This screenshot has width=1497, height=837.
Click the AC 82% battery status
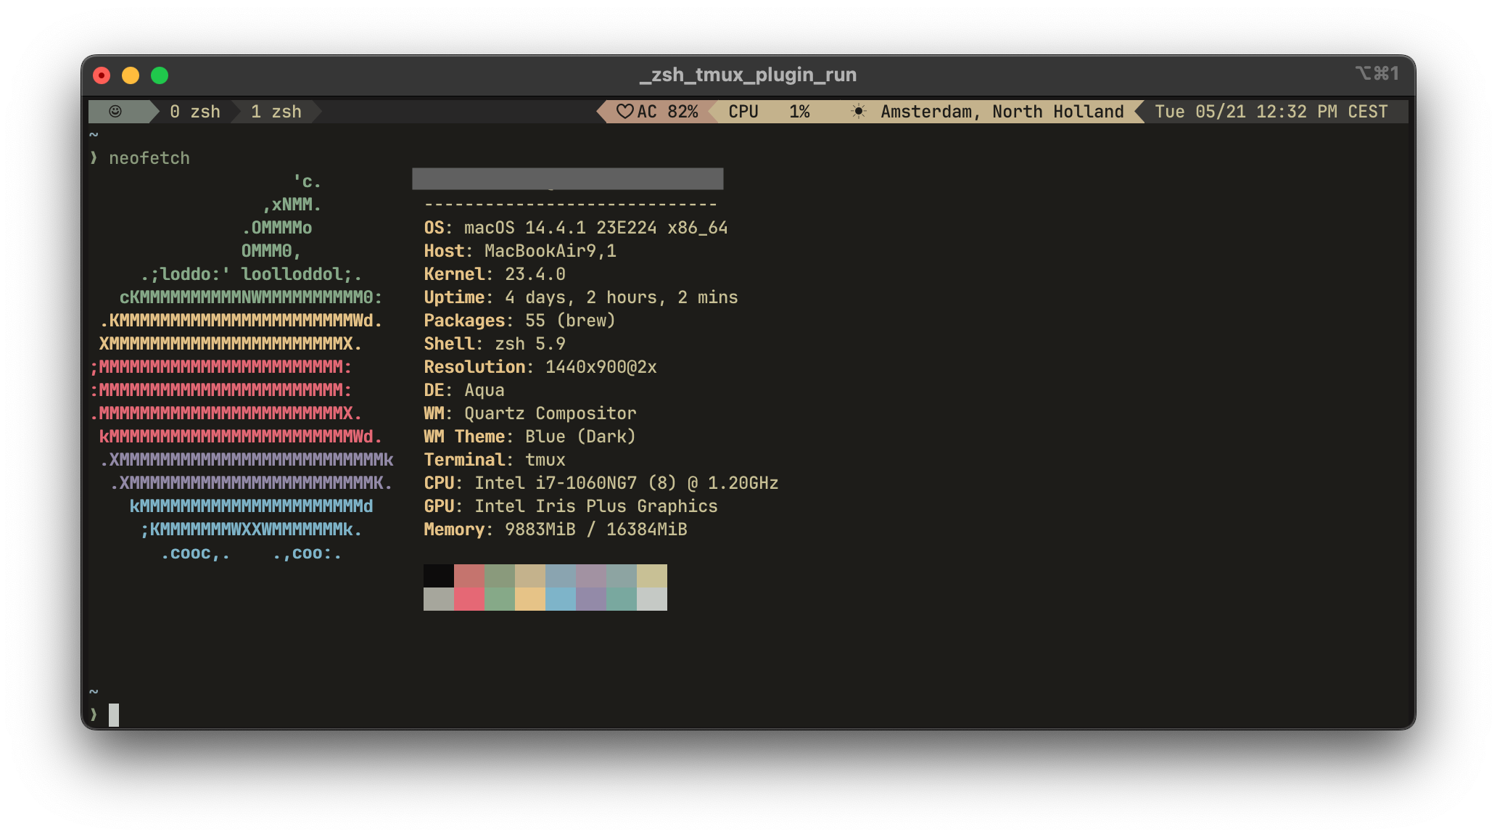(x=667, y=112)
